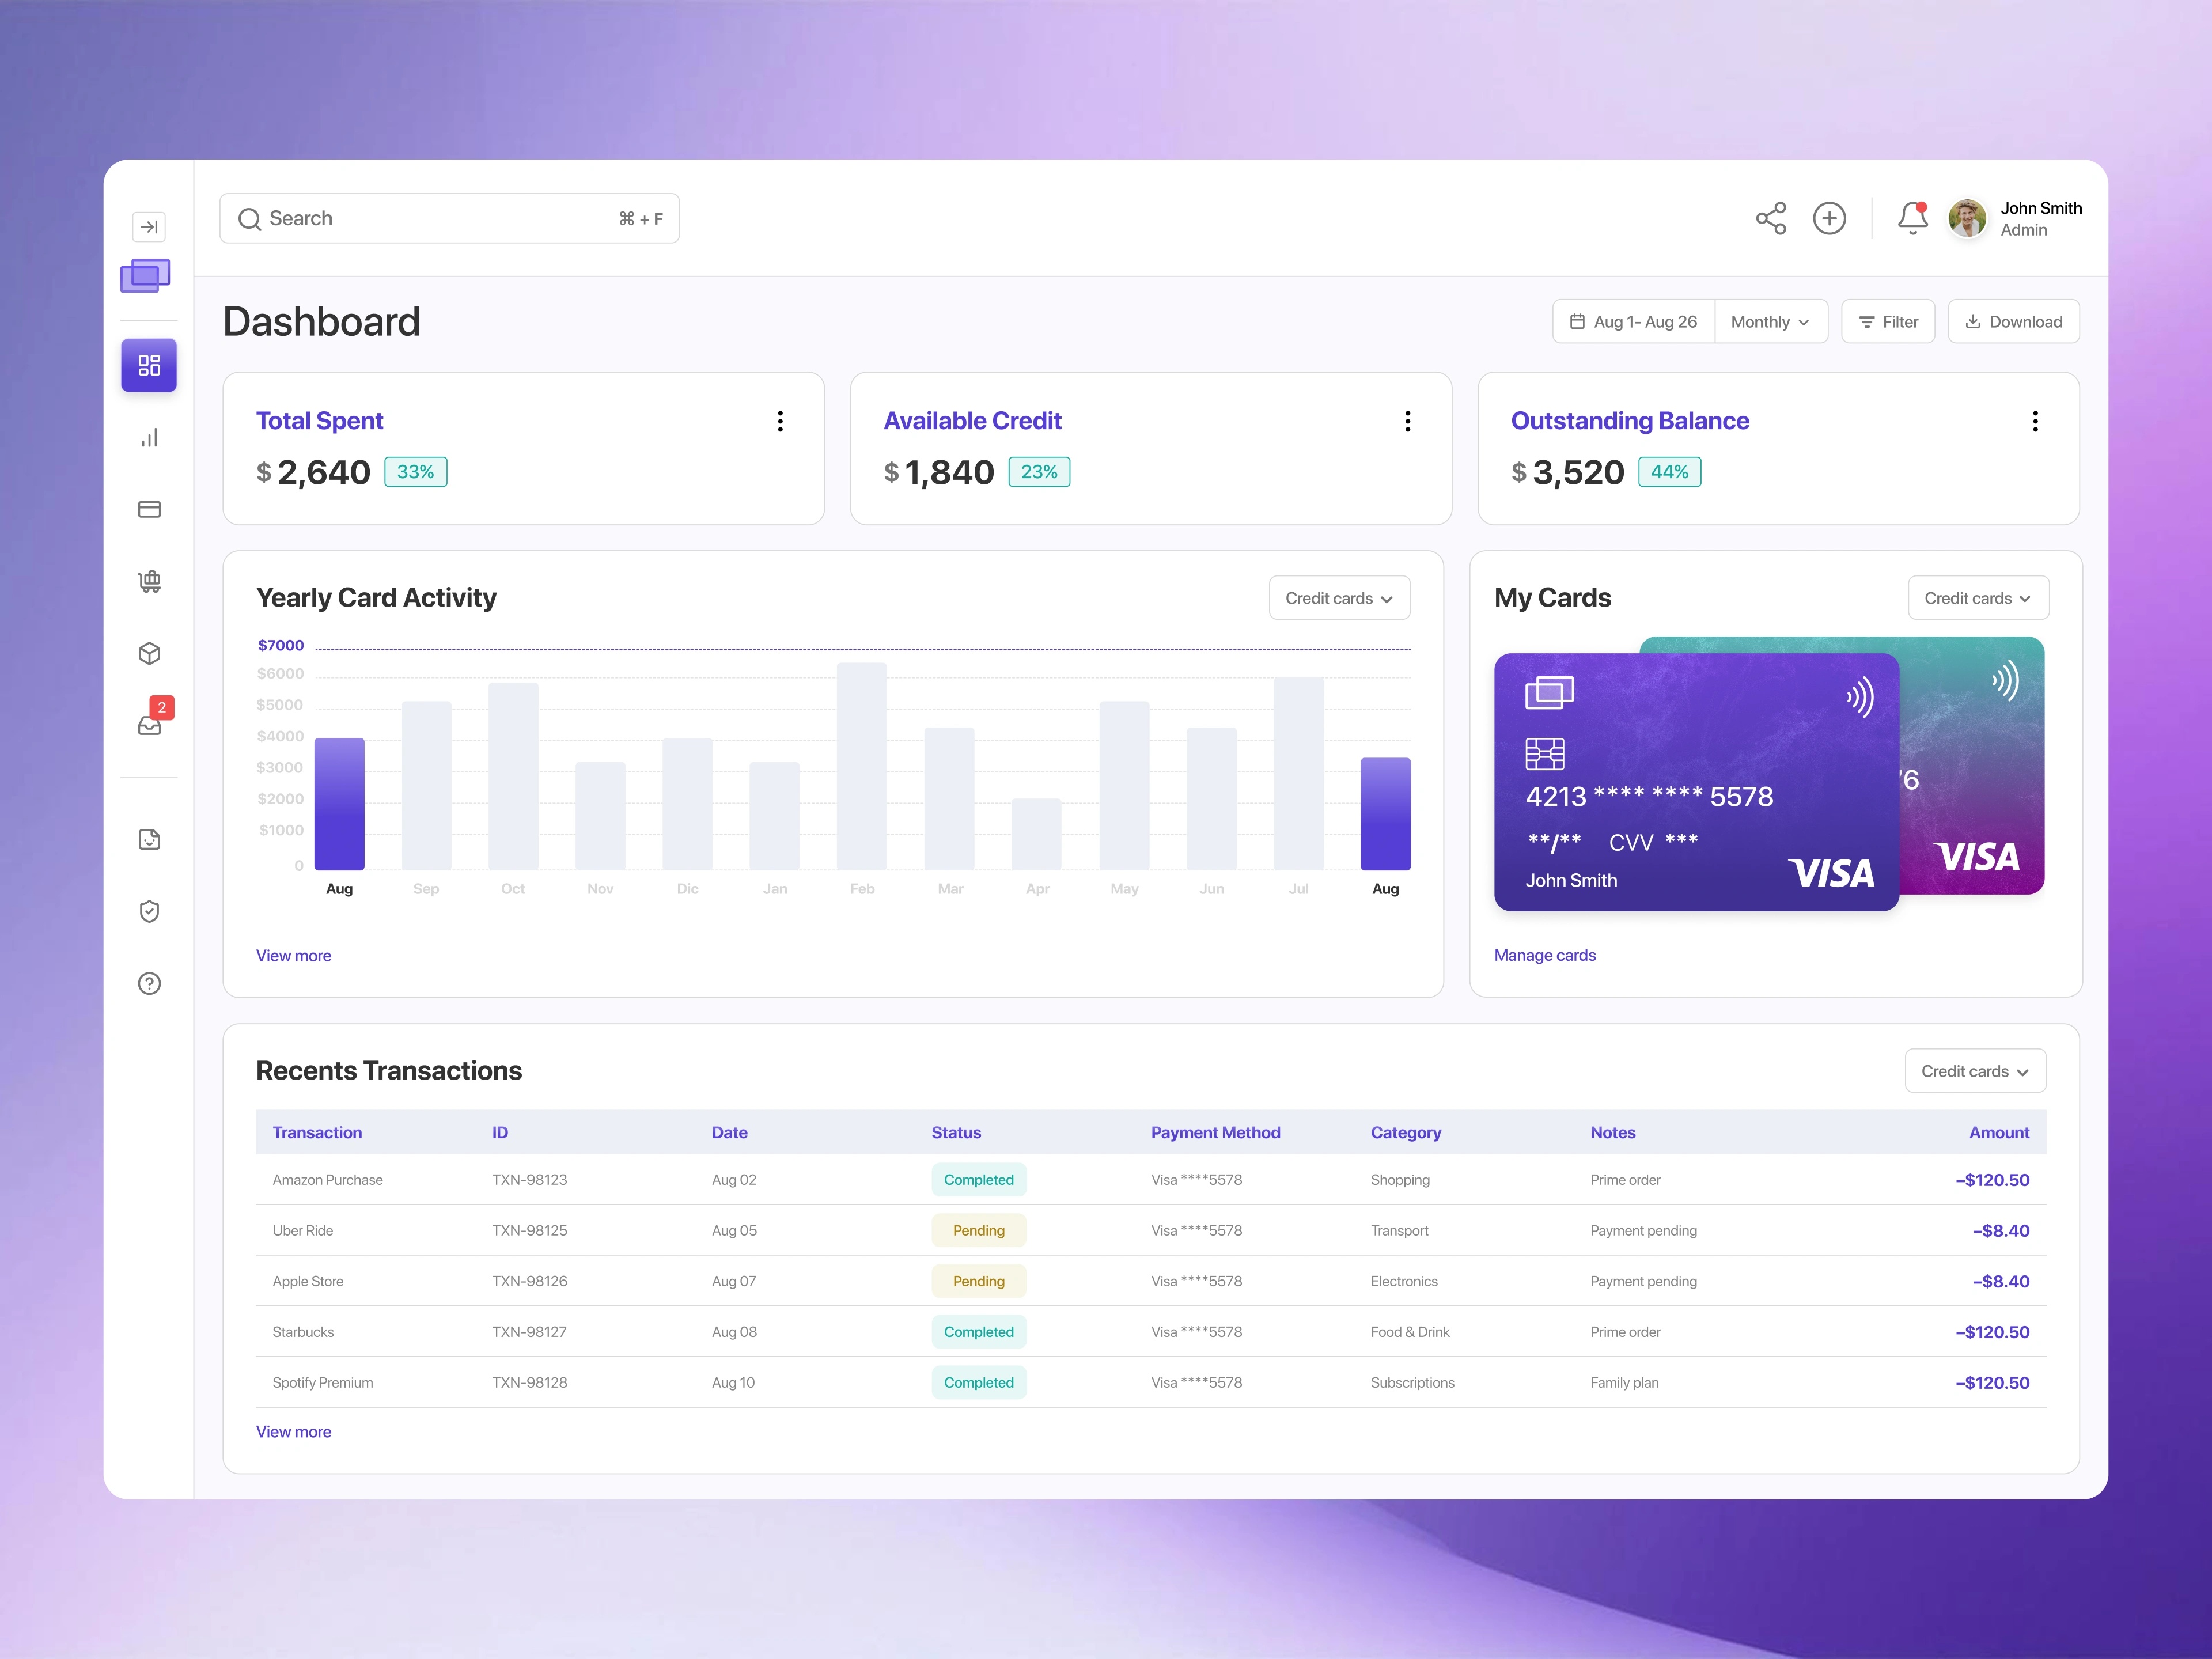
Task: Click the Download button
Action: coord(2013,322)
